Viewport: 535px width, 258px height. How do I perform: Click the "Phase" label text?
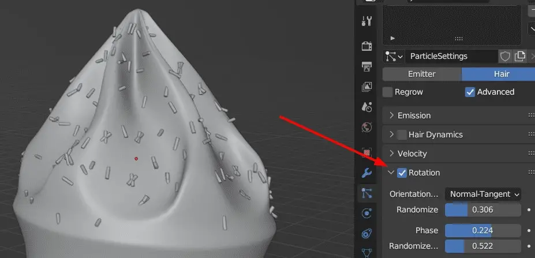(427, 231)
